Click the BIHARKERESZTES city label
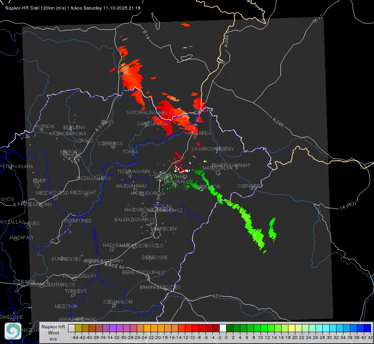Viewport: 374px width, 344px height. [x=160, y=287]
